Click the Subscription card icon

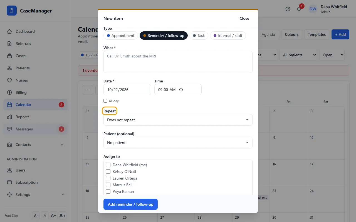(9, 182)
